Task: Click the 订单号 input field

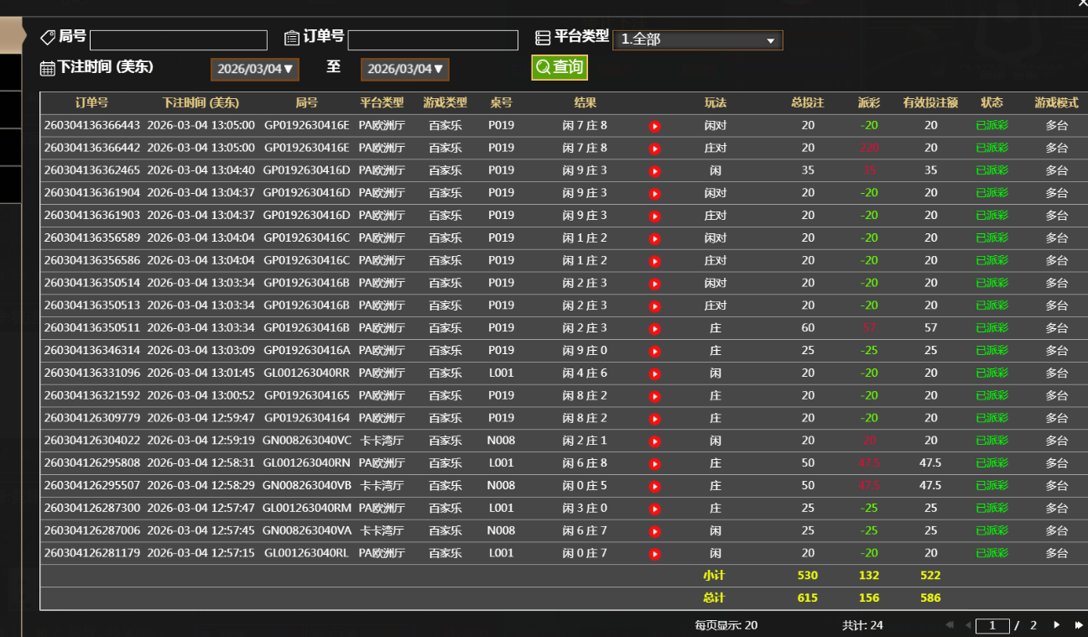Action: (433, 40)
